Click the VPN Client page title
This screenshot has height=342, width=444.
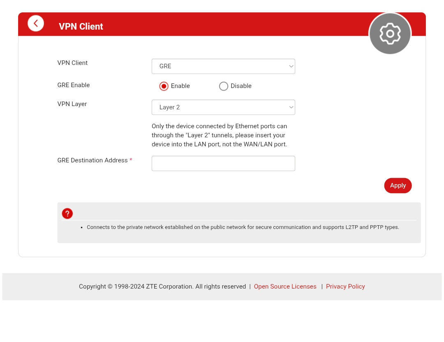click(x=81, y=26)
